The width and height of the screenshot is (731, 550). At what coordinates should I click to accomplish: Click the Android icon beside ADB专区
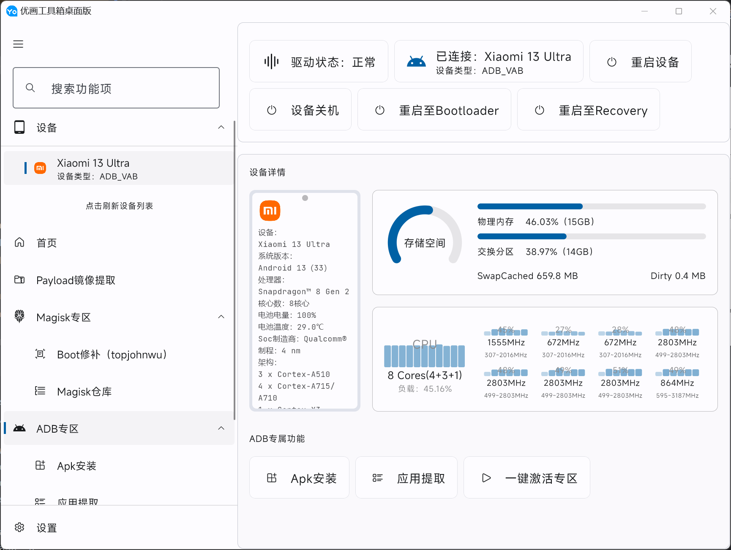pyautogui.click(x=19, y=428)
